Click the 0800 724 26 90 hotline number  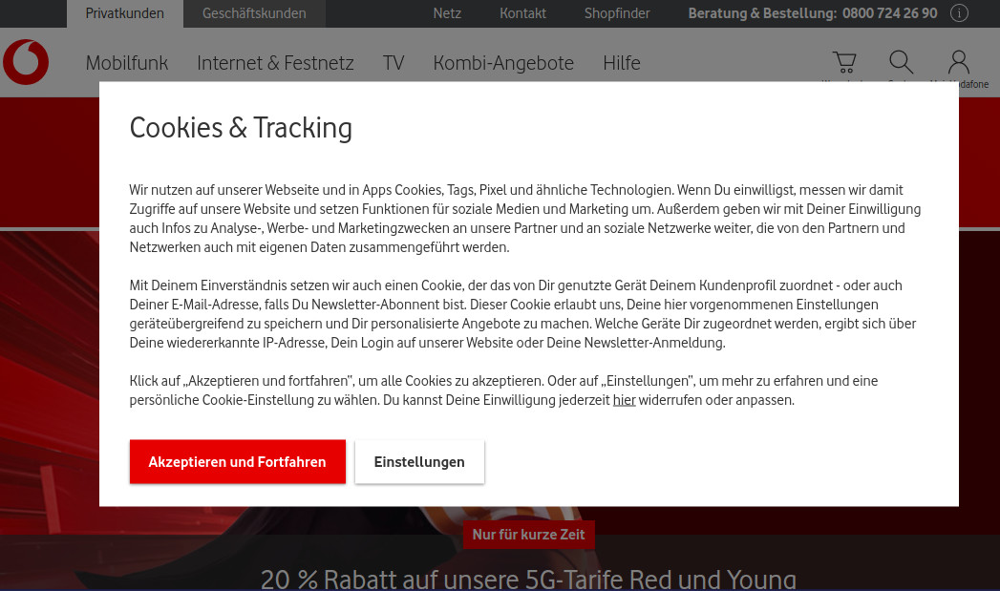pos(889,13)
